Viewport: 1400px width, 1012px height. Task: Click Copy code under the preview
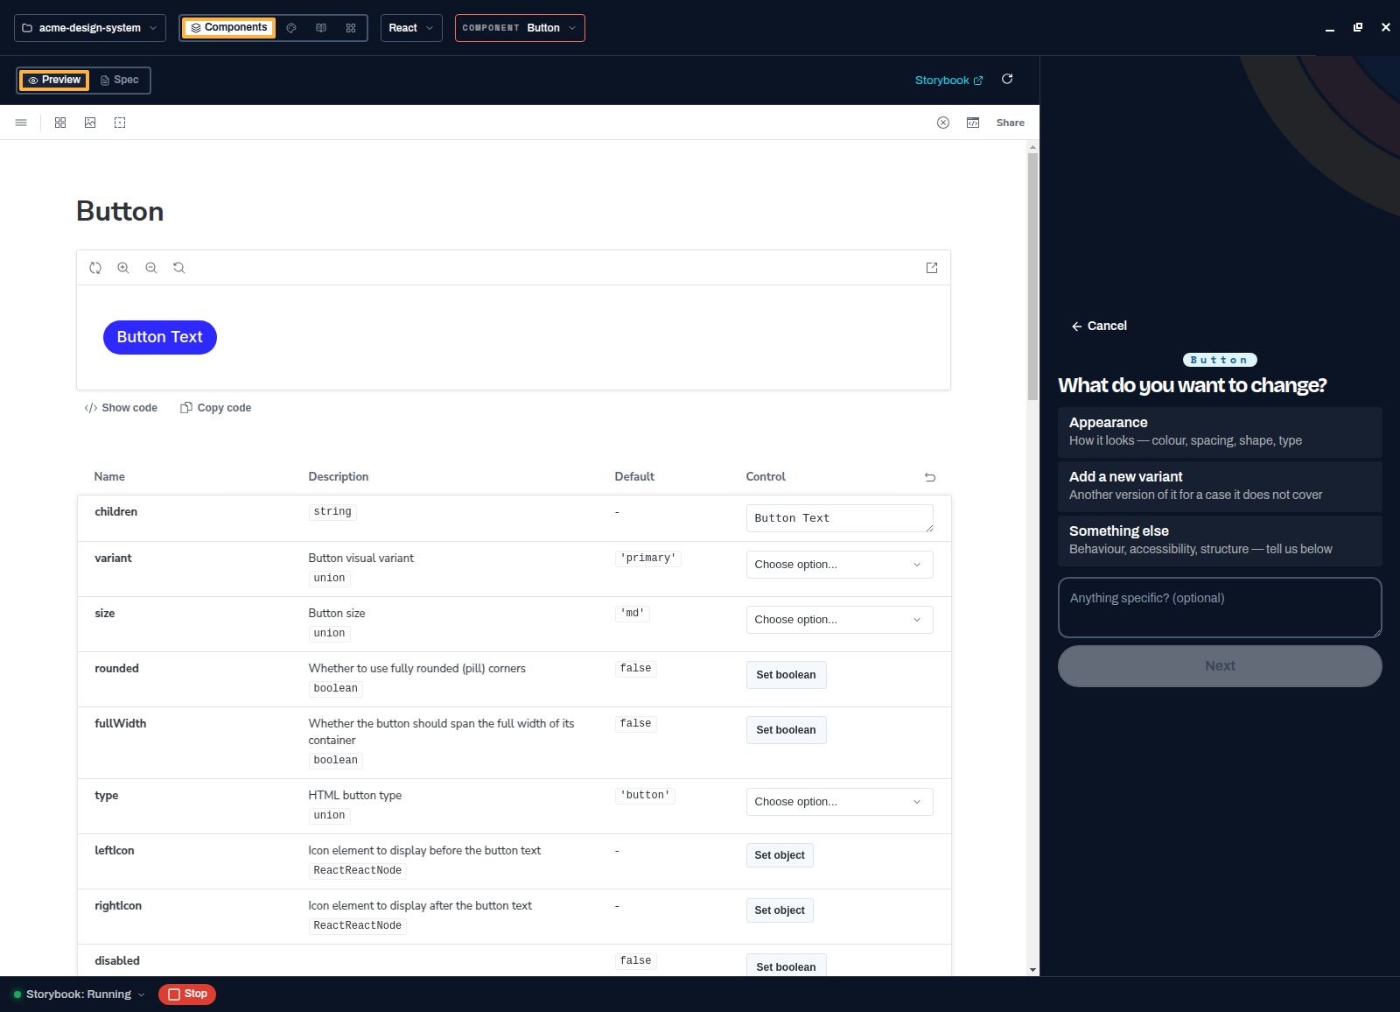(215, 408)
